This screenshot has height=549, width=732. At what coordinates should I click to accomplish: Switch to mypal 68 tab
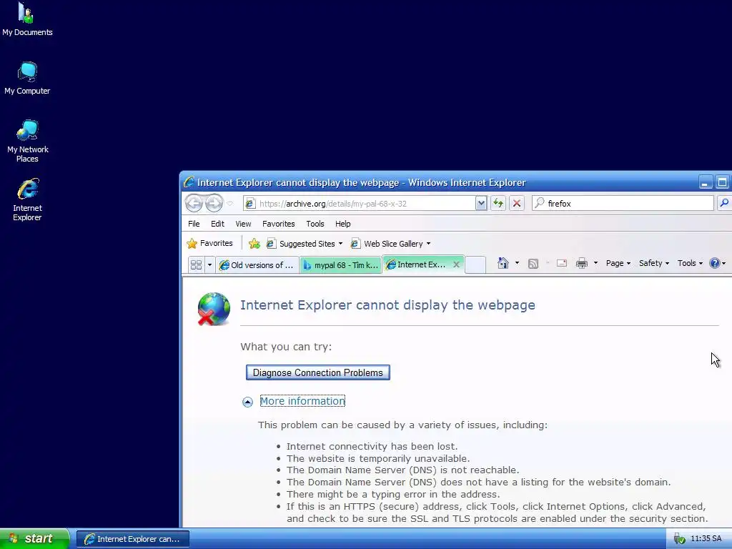(340, 264)
